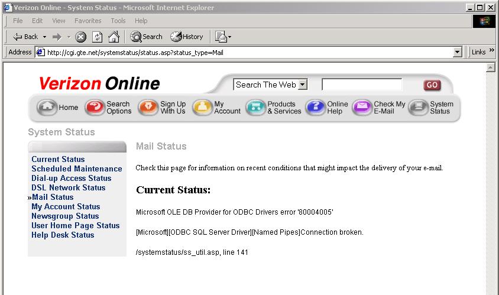
Task: Open the Tools menu
Action: point(118,21)
